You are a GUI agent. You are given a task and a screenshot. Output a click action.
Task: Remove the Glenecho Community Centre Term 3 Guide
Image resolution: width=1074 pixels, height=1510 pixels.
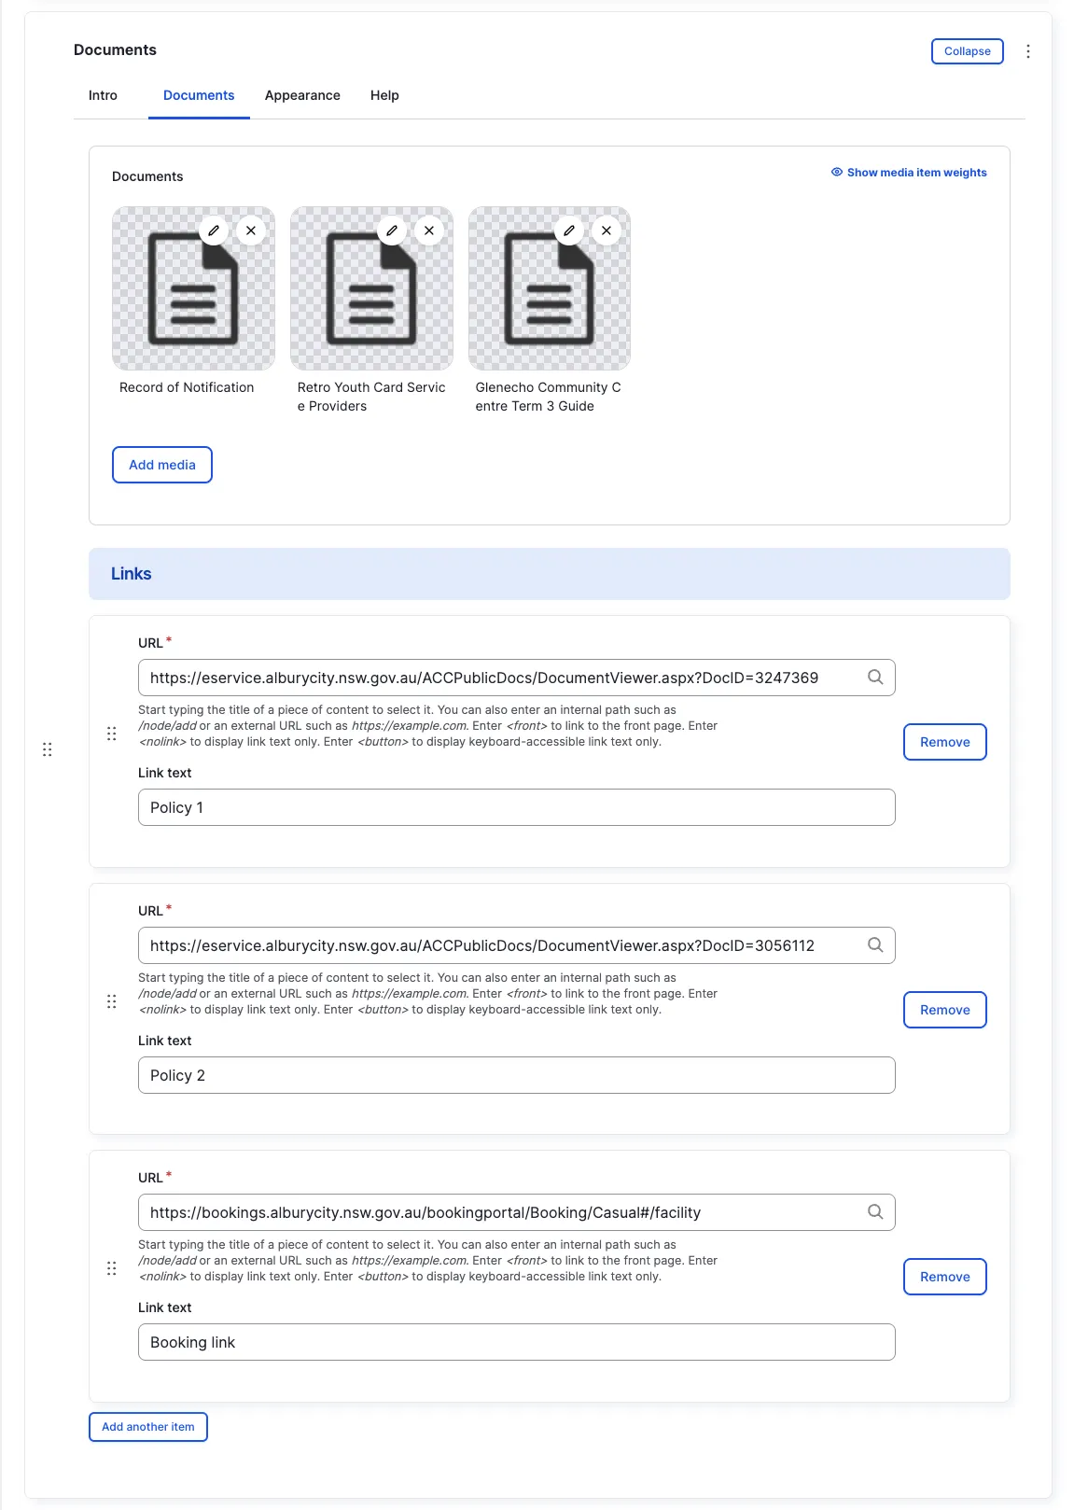click(x=607, y=231)
